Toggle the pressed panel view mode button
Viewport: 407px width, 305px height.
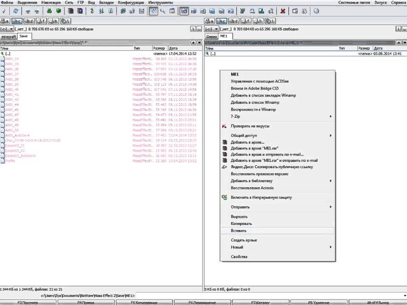[x=184, y=11]
